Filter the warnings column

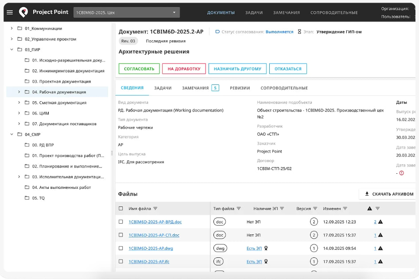(x=377, y=209)
